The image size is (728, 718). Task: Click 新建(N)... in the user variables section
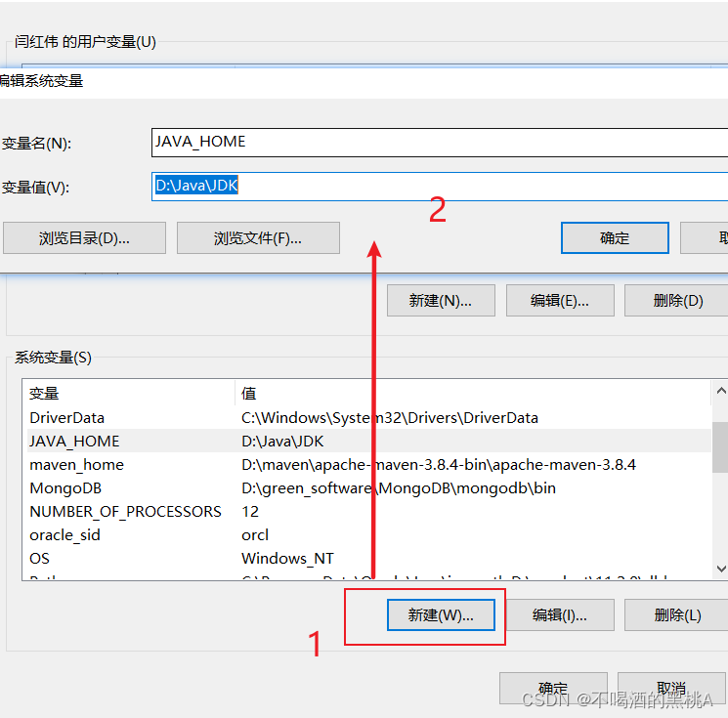(441, 301)
